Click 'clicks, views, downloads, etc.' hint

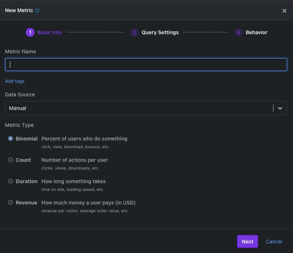(x=70, y=168)
